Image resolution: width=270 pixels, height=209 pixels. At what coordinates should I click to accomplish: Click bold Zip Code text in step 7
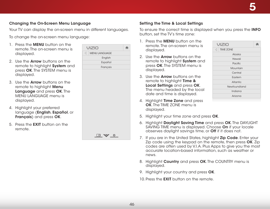[229, 138]
